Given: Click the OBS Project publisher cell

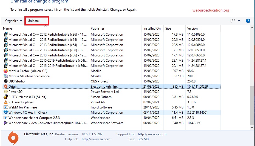Looking at the screenshot, I should (x=99, y=81).
